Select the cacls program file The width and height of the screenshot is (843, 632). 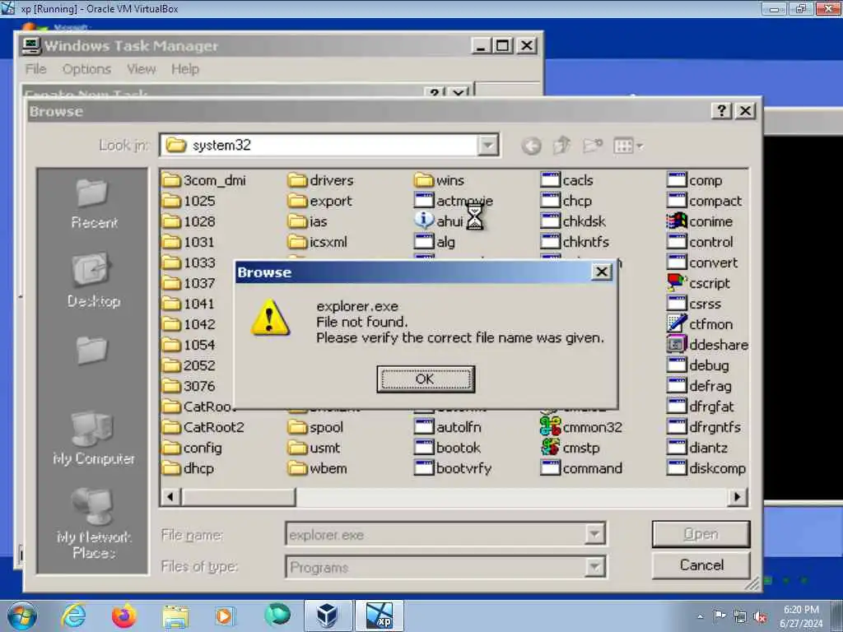[566, 180]
